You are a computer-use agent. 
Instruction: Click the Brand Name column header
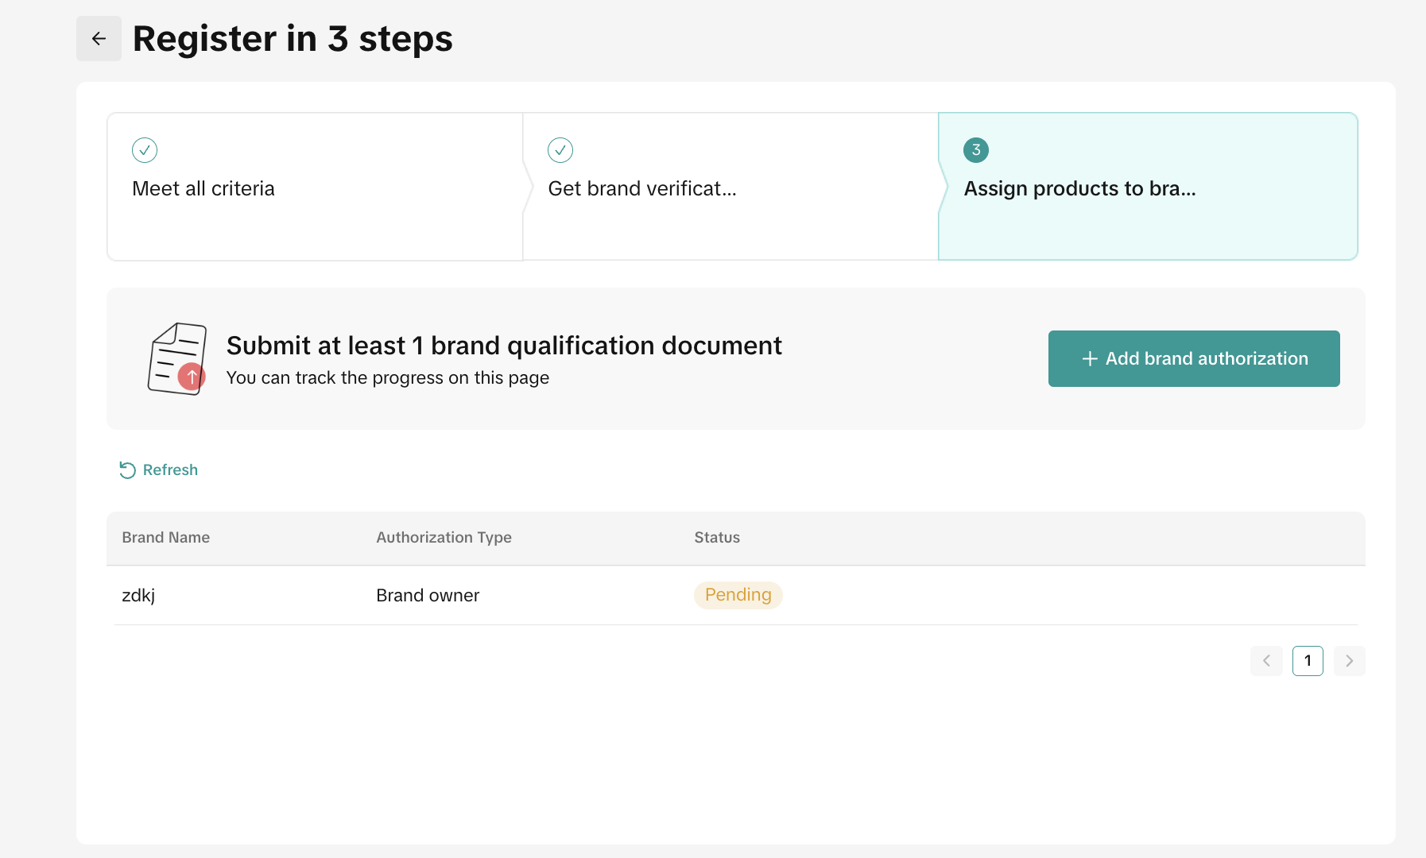click(166, 538)
